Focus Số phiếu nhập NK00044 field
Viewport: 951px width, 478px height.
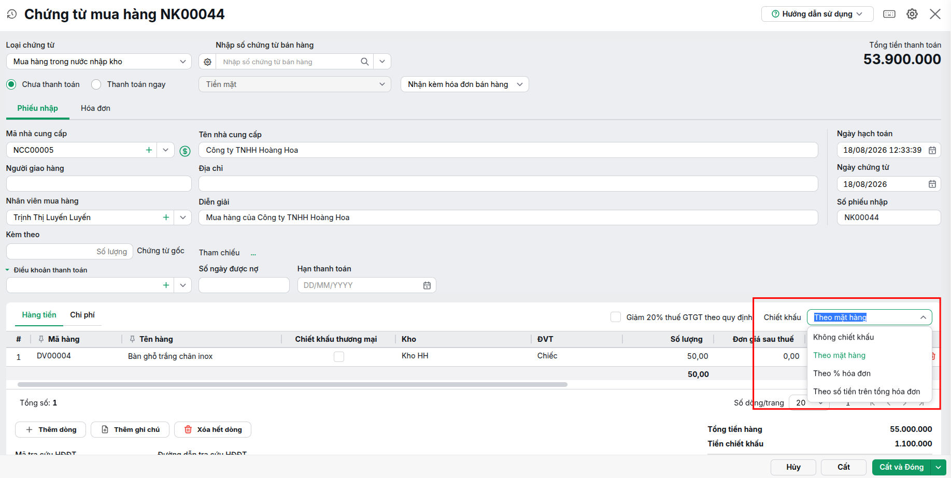(889, 218)
